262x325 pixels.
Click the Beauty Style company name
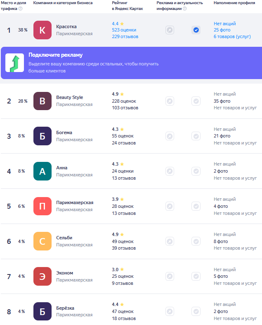tap(69, 97)
